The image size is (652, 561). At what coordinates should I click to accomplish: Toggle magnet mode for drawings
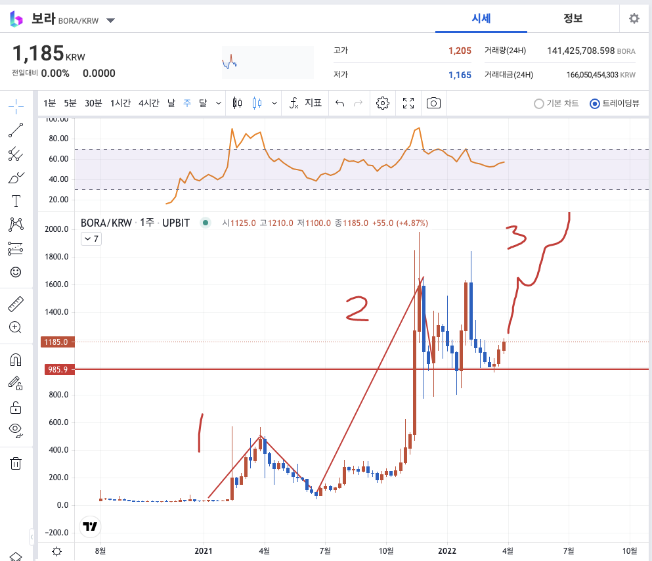(16, 360)
